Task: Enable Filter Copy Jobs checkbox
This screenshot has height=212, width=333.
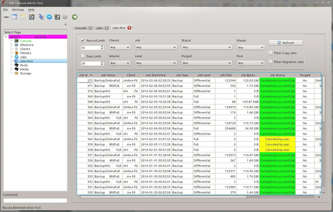Action: click(x=270, y=53)
